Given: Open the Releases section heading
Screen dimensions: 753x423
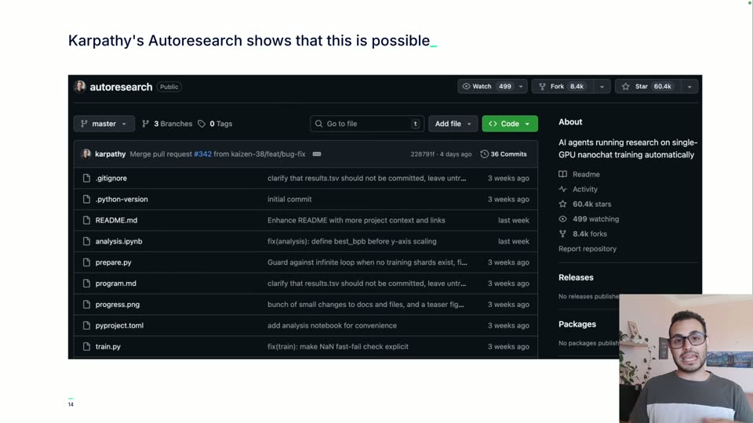Looking at the screenshot, I should click(x=576, y=277).
